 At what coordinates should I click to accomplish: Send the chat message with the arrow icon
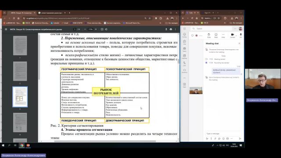[x=240, y=139]
